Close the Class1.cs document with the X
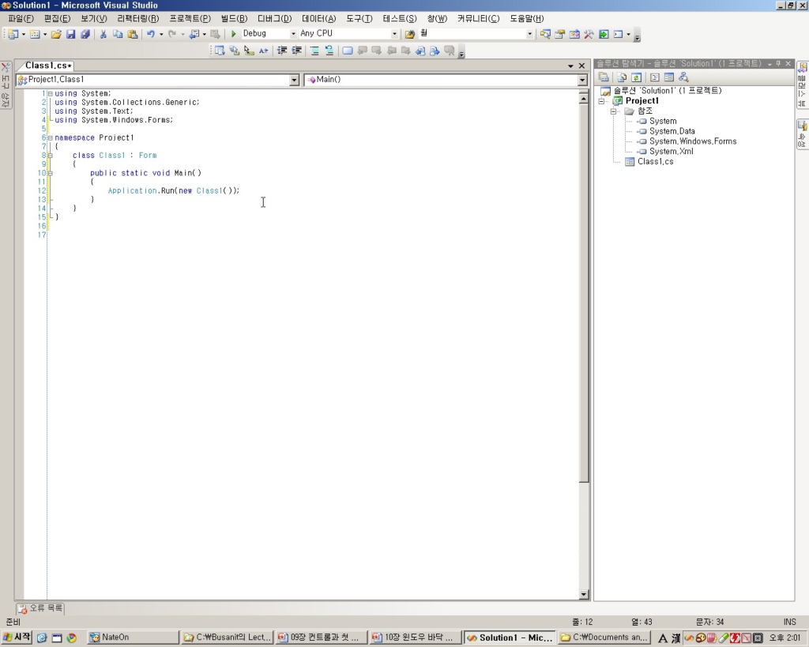 (582, 66)
